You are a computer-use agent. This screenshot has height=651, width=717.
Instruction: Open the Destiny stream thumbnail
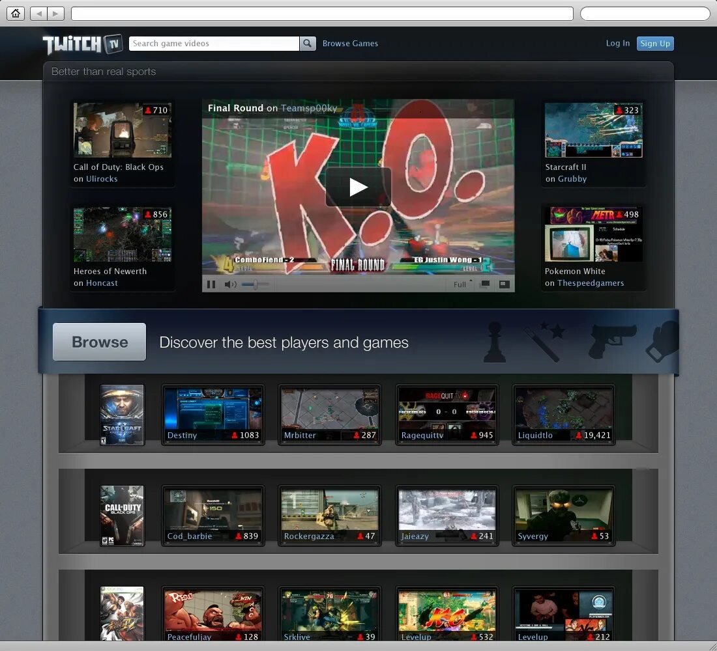pos(213,414)
